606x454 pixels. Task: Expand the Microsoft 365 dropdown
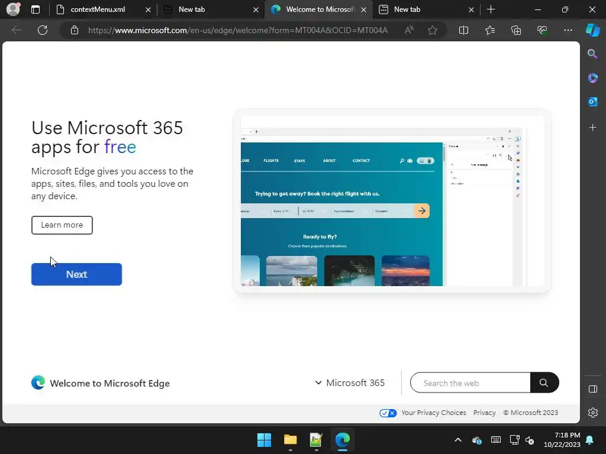(349, 382)
